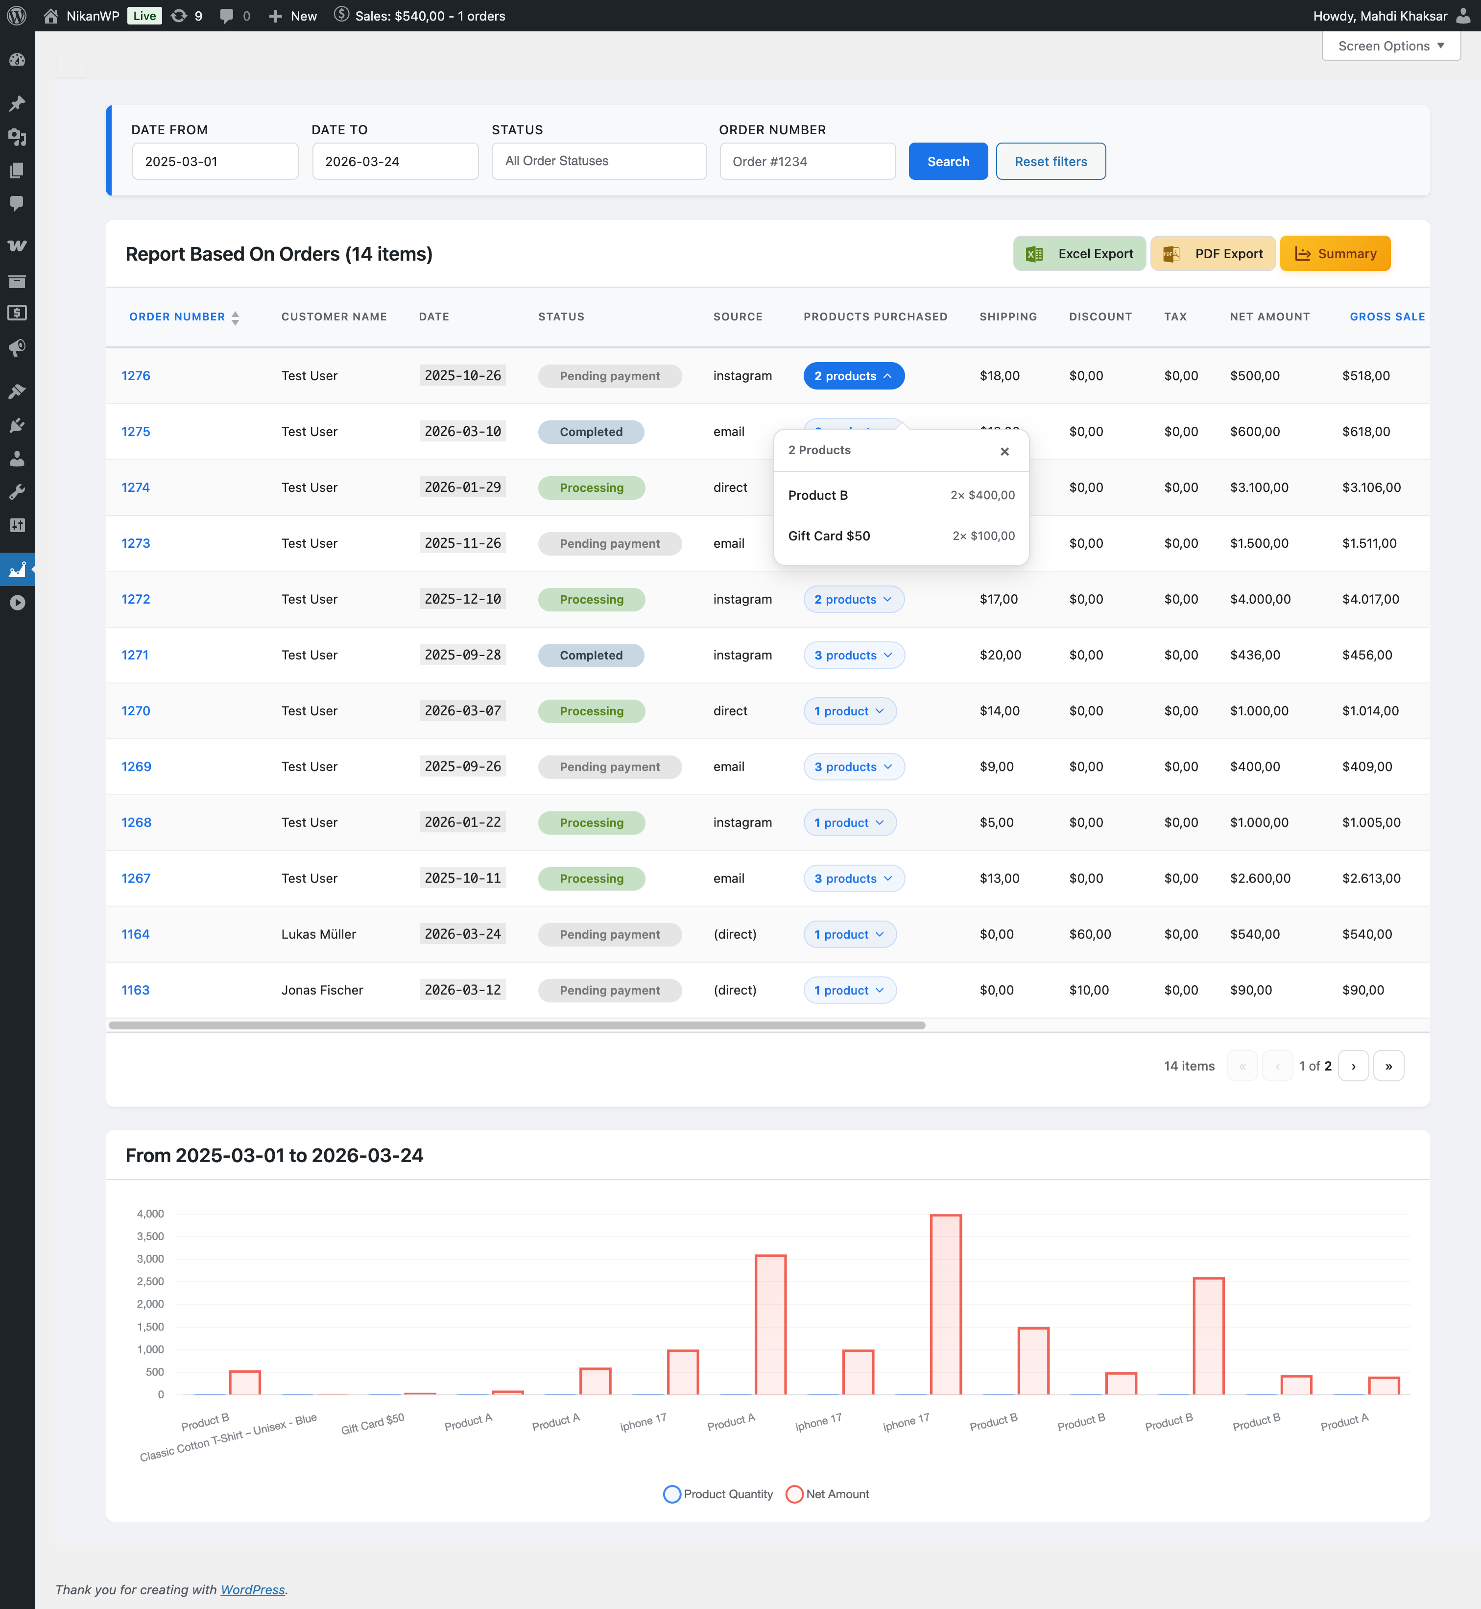Screen dimensions: 1481x1609
Task: Open Screen Options panel
Action: click(1390, 46)
